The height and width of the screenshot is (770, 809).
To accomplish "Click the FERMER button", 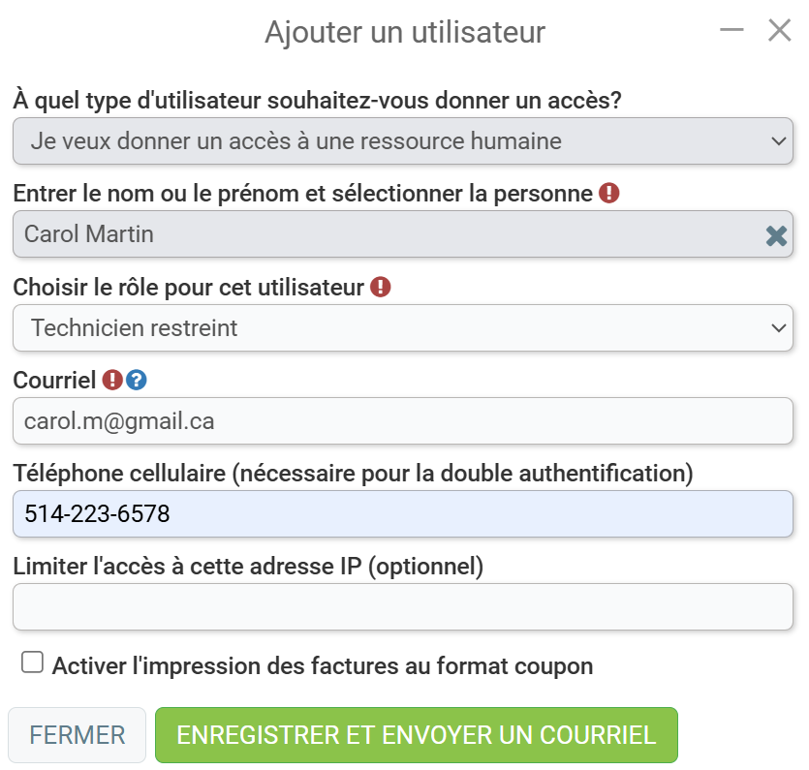I will point(77,735).
